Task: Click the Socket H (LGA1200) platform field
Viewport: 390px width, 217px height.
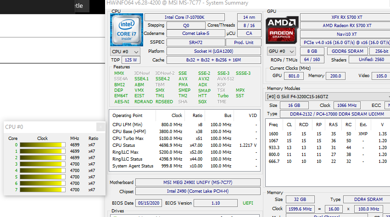Action: tap(214, 51)
